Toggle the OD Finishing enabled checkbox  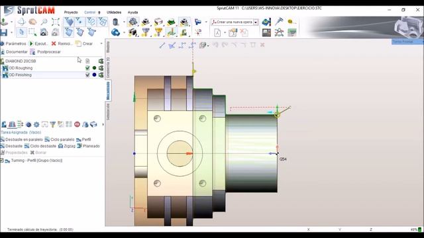point(87,75)
